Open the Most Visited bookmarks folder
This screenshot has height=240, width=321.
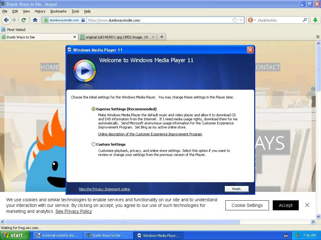point(13,30)
